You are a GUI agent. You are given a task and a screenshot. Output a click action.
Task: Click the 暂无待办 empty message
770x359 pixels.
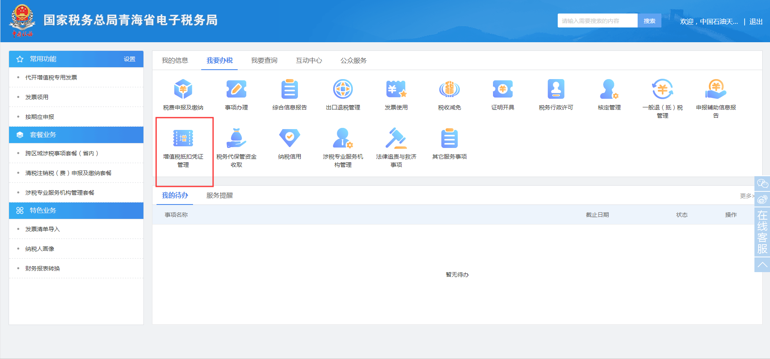point(457,275)
